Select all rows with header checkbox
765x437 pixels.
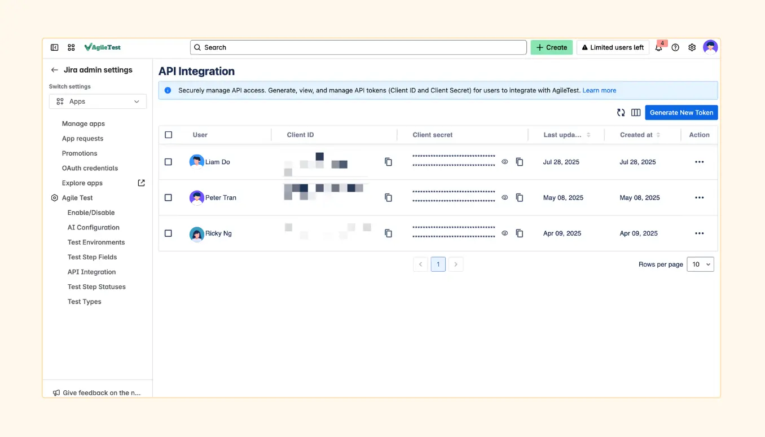[168, 135]
